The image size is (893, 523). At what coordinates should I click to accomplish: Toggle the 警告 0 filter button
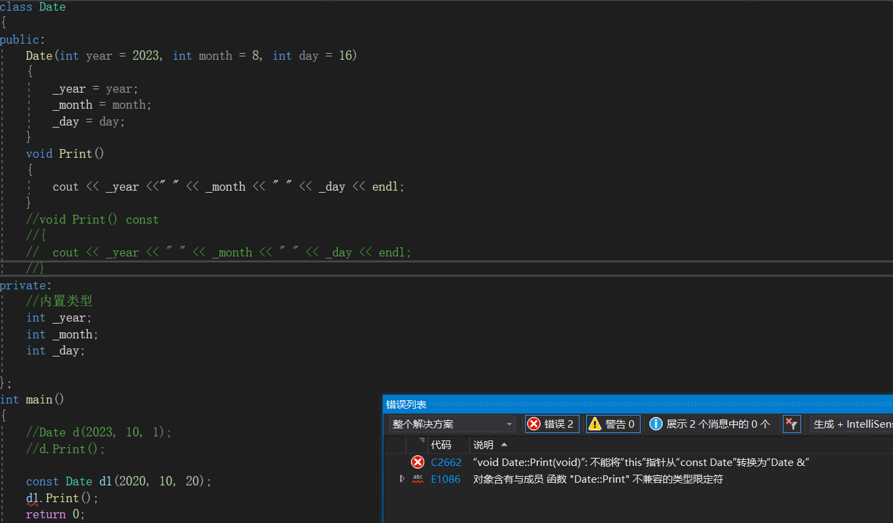(x=612, y=424)
